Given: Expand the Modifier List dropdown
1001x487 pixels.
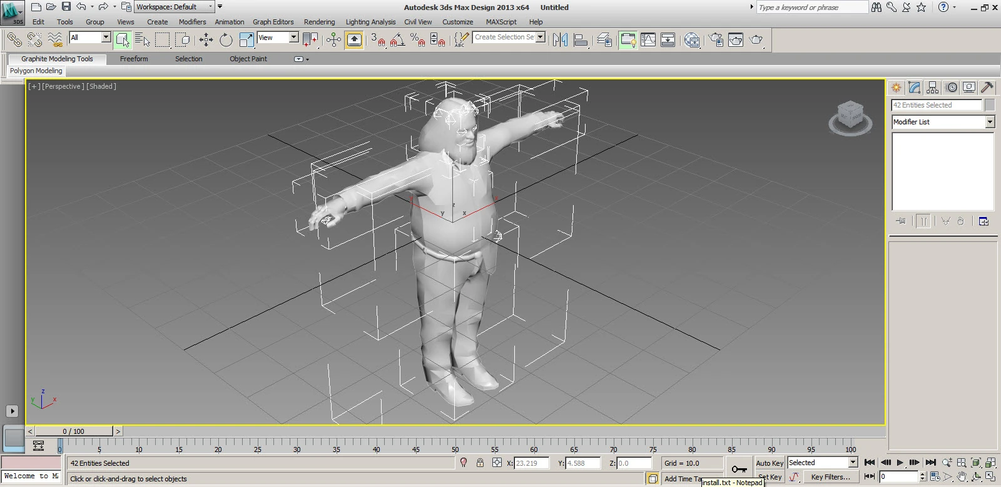Looking at the screenshot, I should (990, 122).
